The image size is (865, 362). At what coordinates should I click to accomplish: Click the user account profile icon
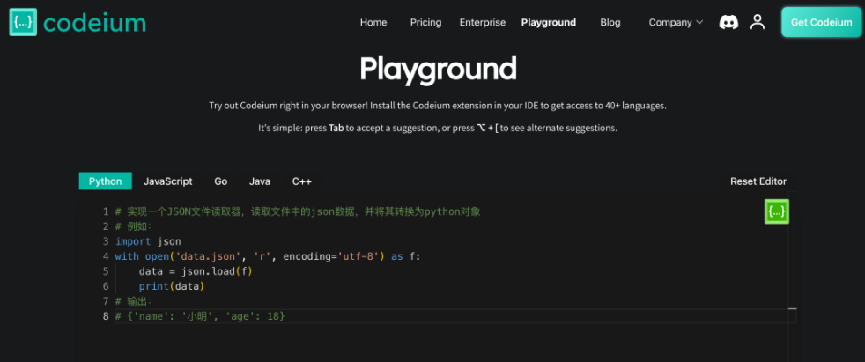[x=758, y=22]
